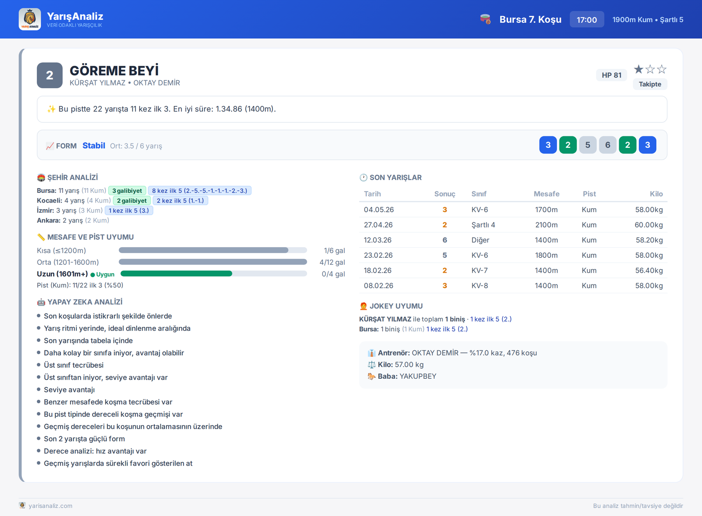
Task: Open the yarisanaliz.com footer link
Action: point(50,505)
